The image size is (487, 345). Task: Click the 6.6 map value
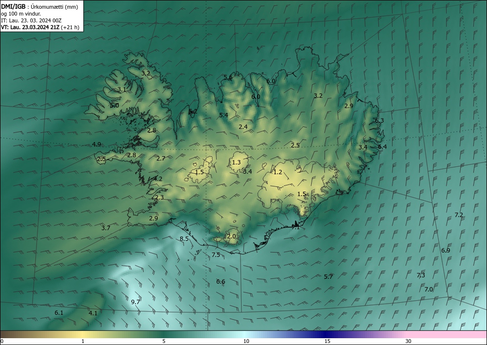pyautogui.click(x=221, y=281)
